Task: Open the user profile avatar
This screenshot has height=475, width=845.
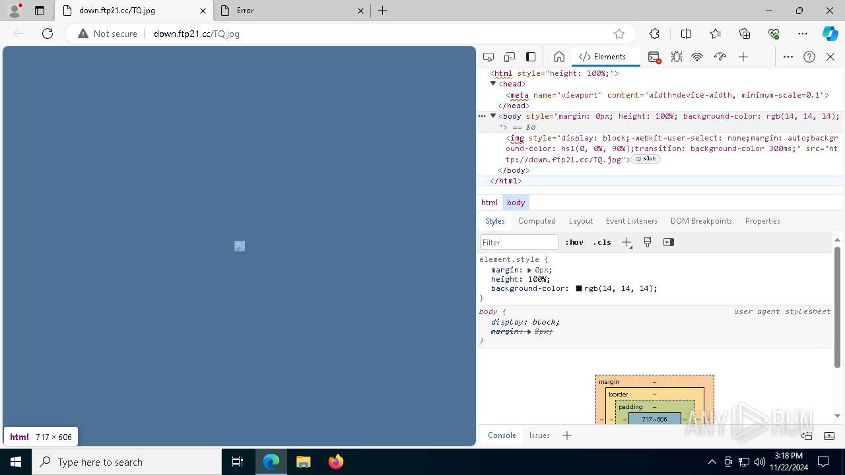Action: coord(15,11)
